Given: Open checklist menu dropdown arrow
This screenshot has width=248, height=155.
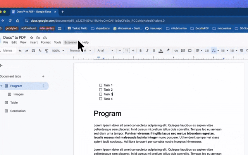Looking at the screenshot, I should [x=218, y=51].
